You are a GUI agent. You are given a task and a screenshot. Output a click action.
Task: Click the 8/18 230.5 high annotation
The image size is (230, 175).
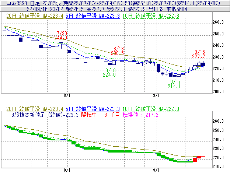[x=117, y=51]
